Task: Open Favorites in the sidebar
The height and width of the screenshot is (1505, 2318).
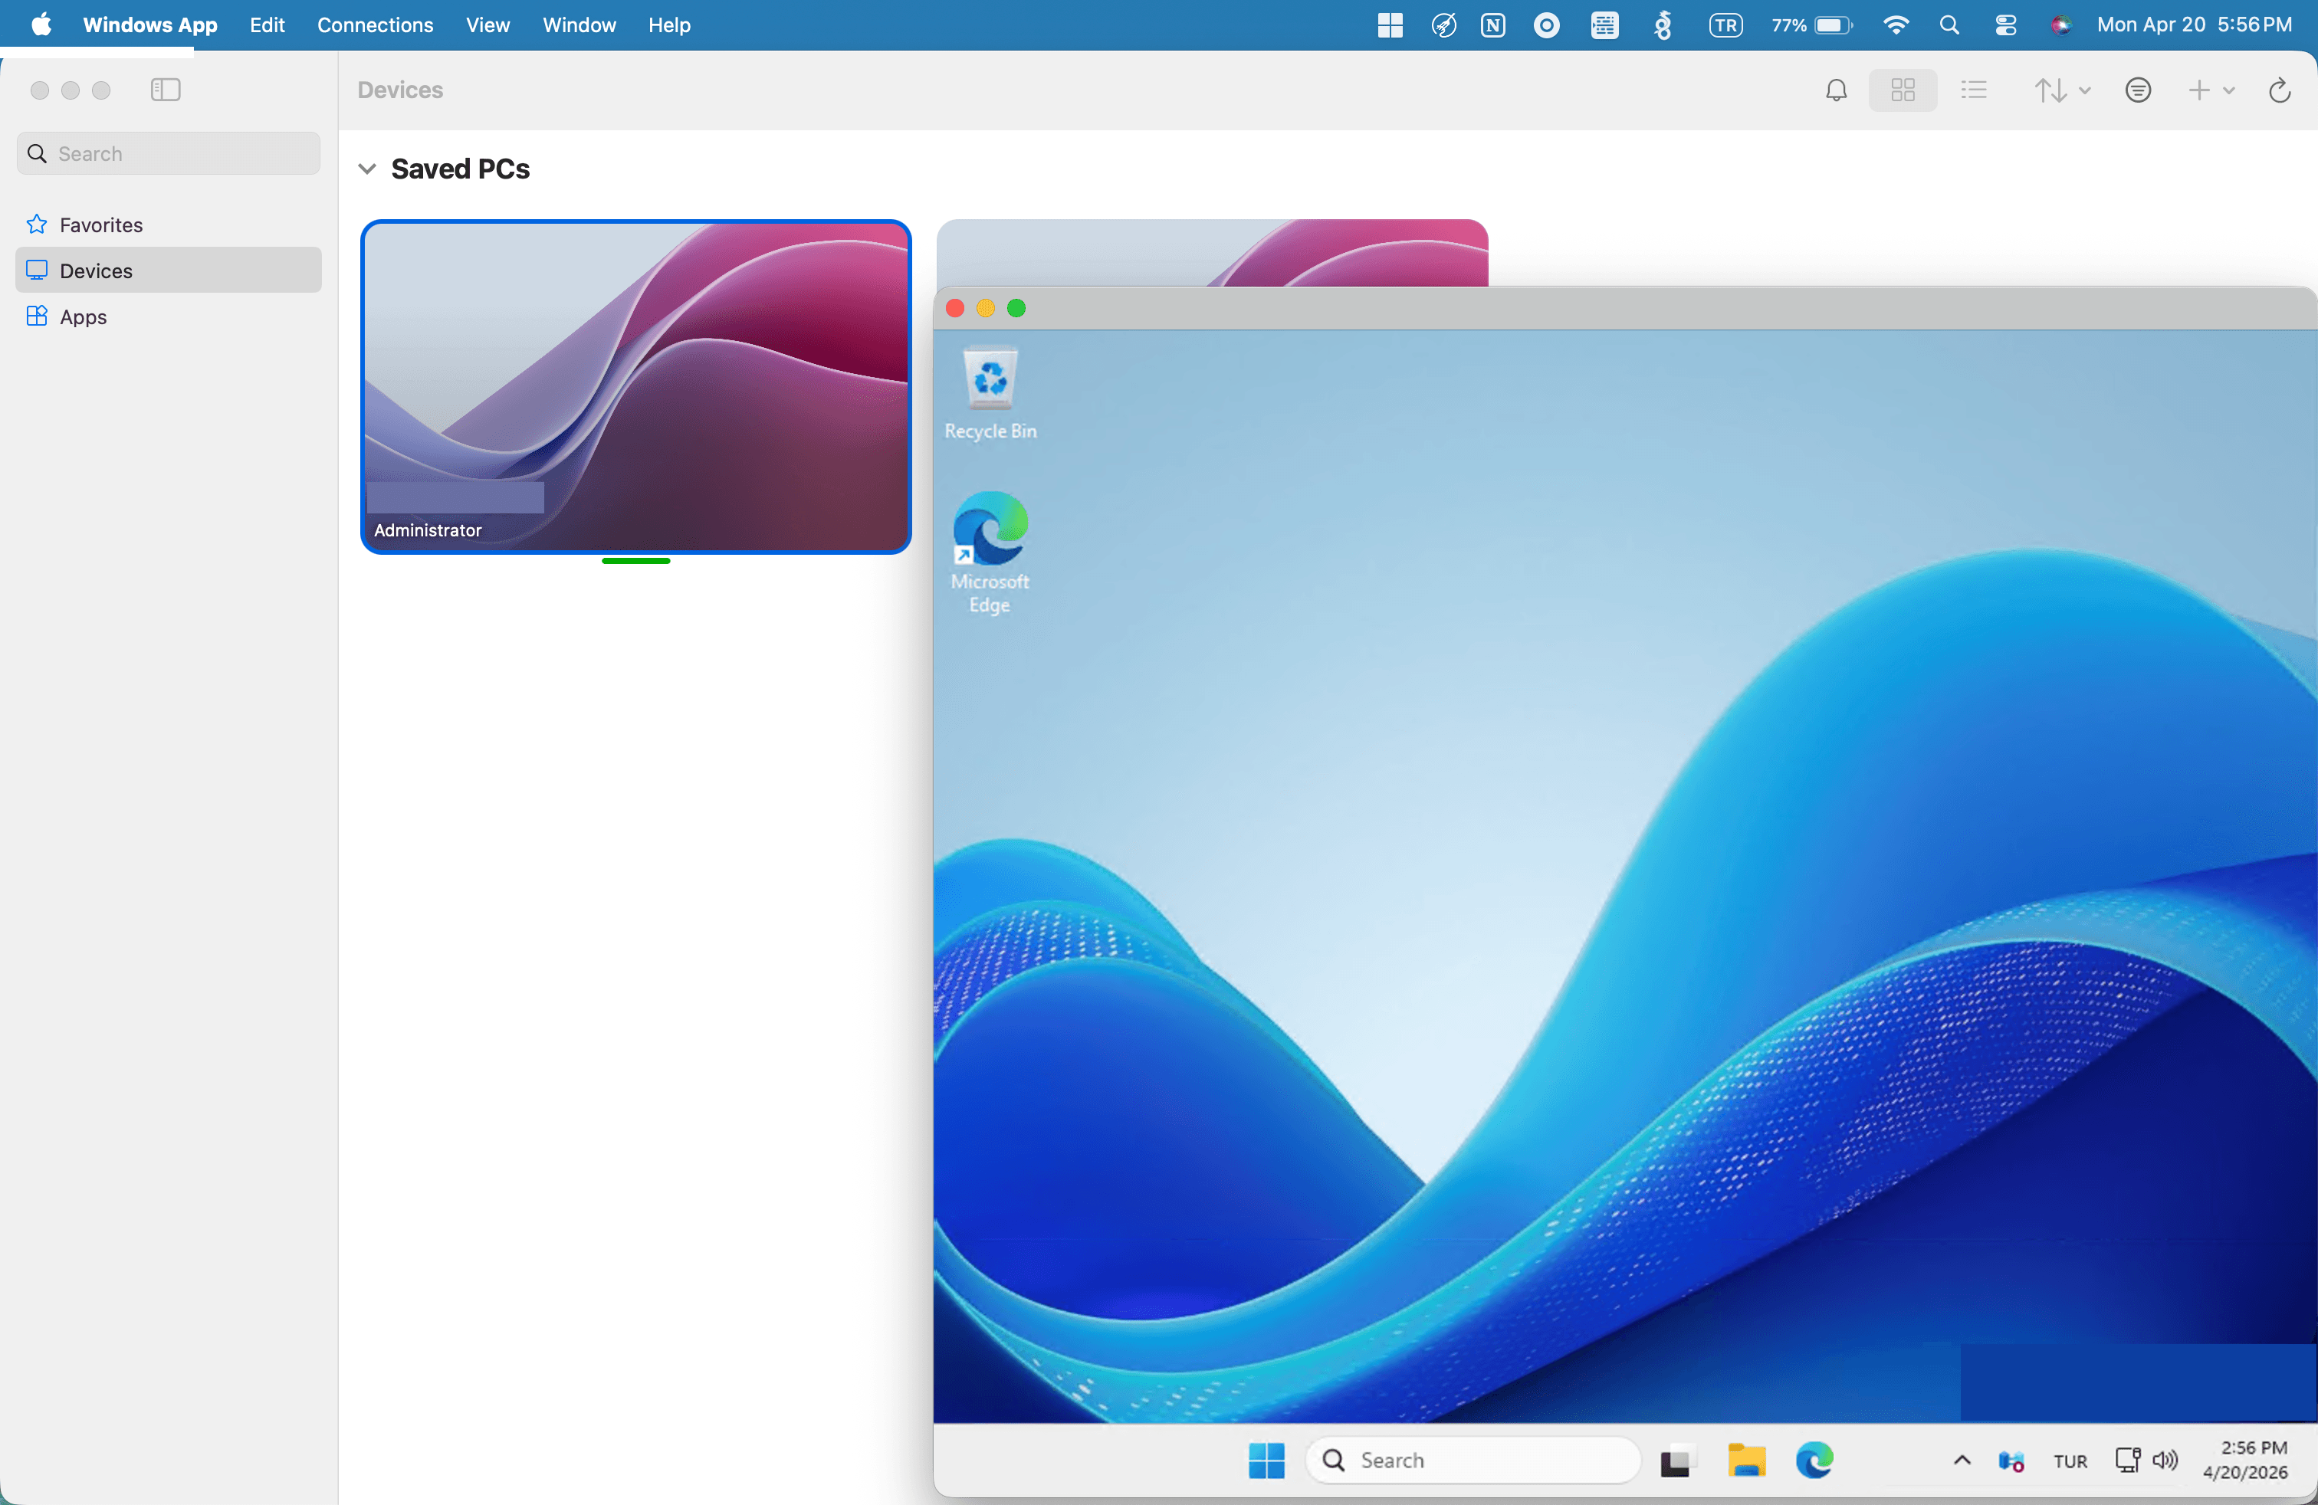Action: pyautogui.click(x=169, y=225)
